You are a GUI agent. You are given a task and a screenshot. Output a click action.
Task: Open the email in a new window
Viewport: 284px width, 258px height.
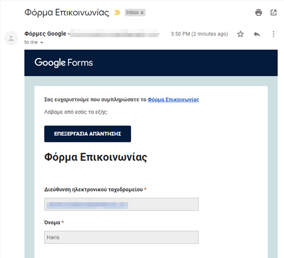[x=273, y=12]
